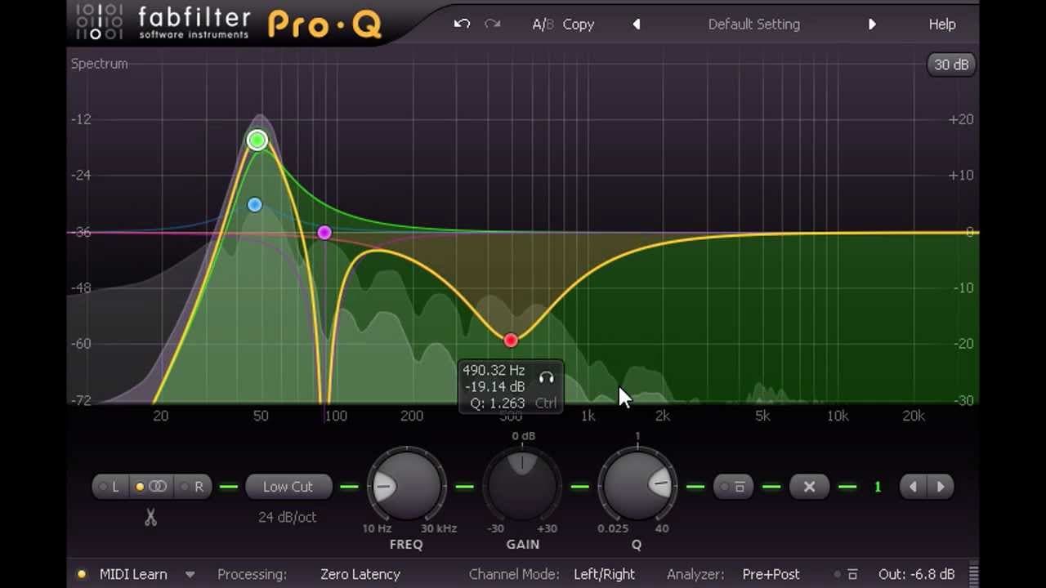The height and width of the screenshot is (588, 1046).
Task: Click the headphones solo icon in band tooltip
Action: 546,378
